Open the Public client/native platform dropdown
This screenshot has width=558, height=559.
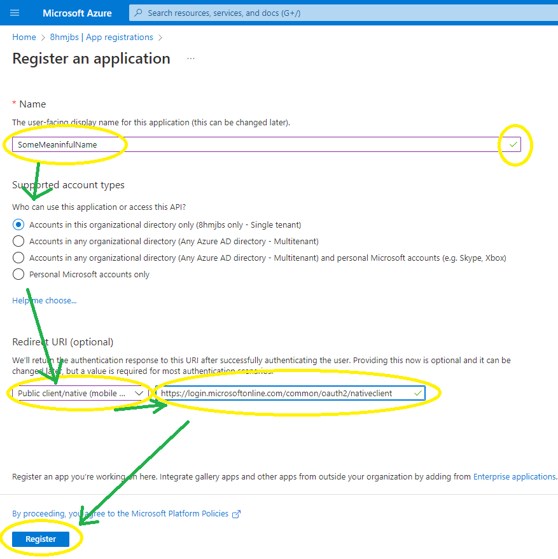tap(81, 393)
